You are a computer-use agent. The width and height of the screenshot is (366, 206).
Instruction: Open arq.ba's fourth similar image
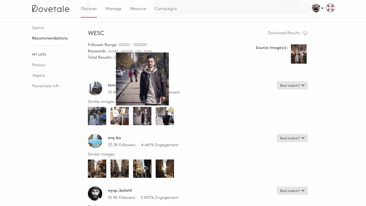pyautogui.click(x=165, y=169)
